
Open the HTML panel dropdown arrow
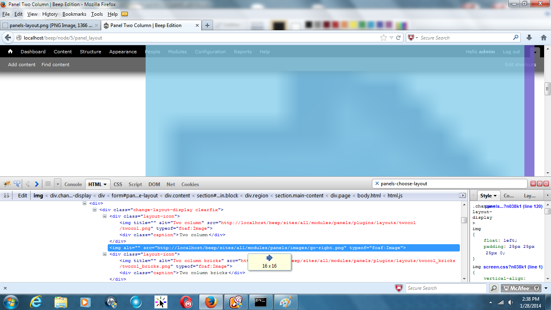(105, 184)
